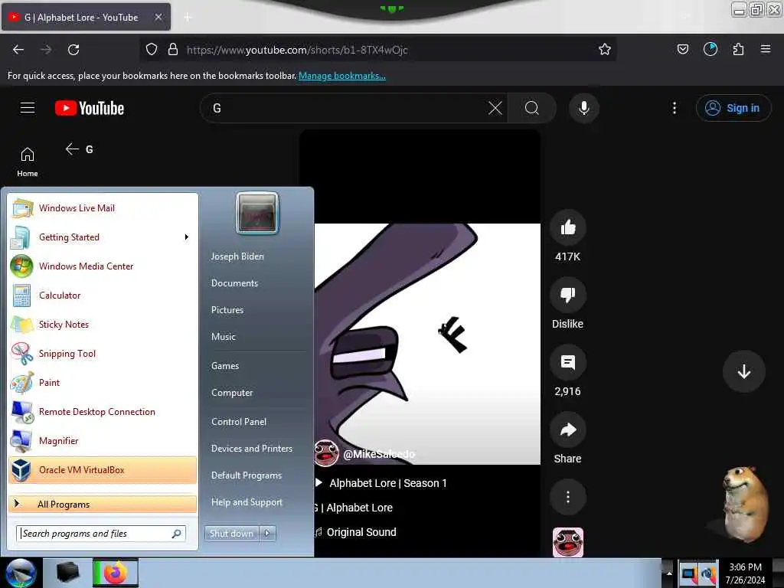Open Windows Media Center from Start menu

103,266
